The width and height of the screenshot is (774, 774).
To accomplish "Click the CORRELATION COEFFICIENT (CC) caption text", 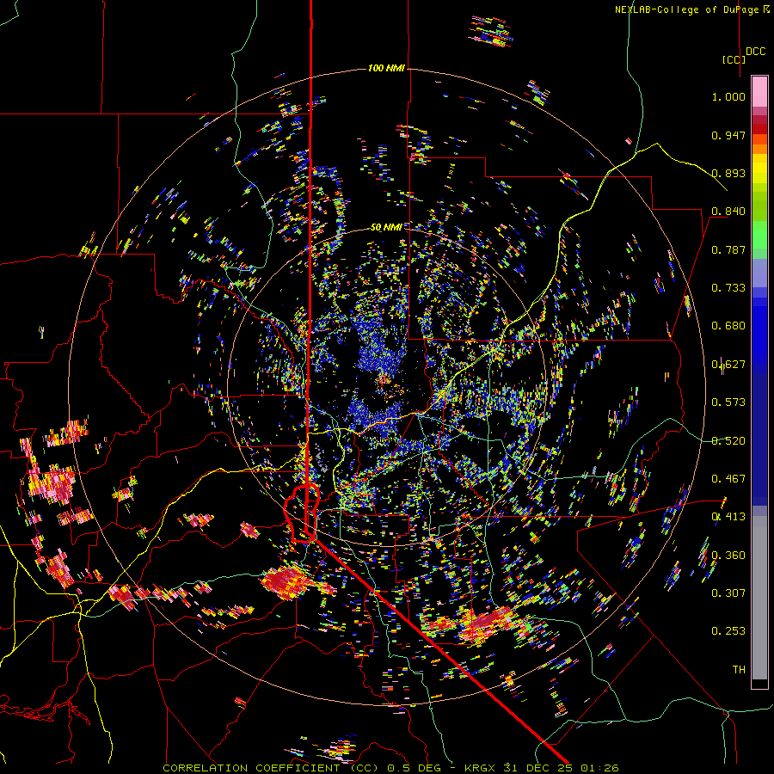I will point(271,768).
